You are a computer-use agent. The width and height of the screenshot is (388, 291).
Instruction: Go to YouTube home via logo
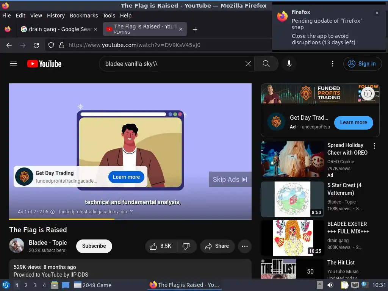coord(44,64)
